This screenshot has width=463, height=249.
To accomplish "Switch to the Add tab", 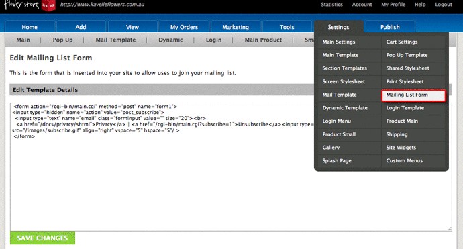I will (x=81, y=27).
